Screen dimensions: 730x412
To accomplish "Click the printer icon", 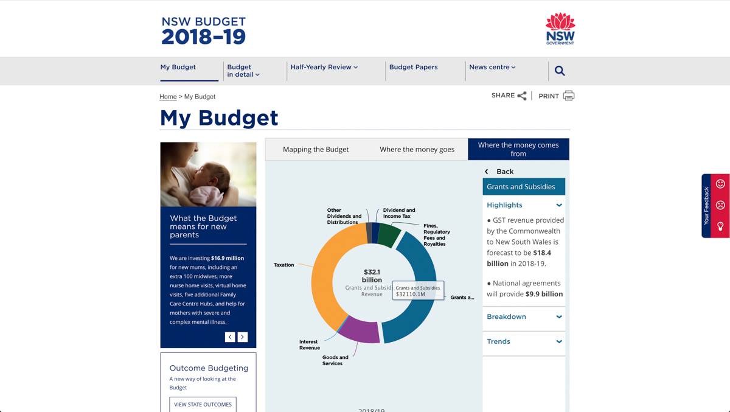I will pyautogui.click(x=569, y=96).
